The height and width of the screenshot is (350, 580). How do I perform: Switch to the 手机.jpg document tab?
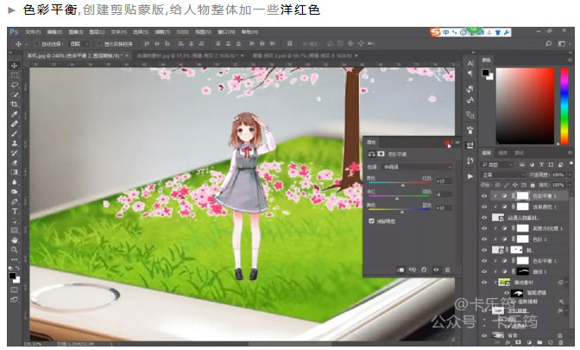coord(76,55)
